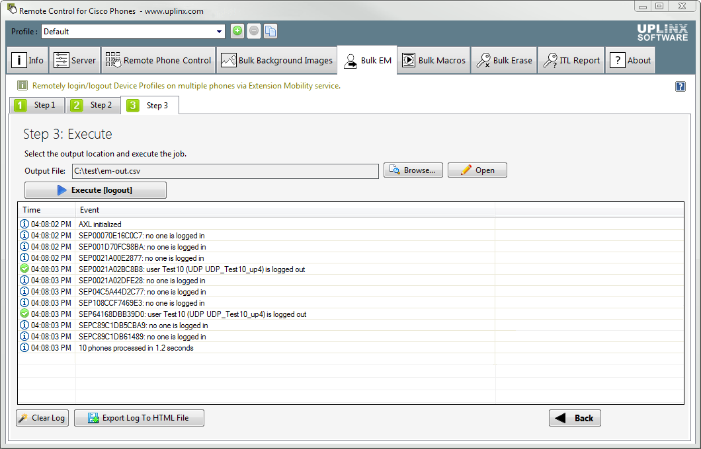The image size is (701, 449).
Task: Click the Browse... button
Action: point(413,170)
